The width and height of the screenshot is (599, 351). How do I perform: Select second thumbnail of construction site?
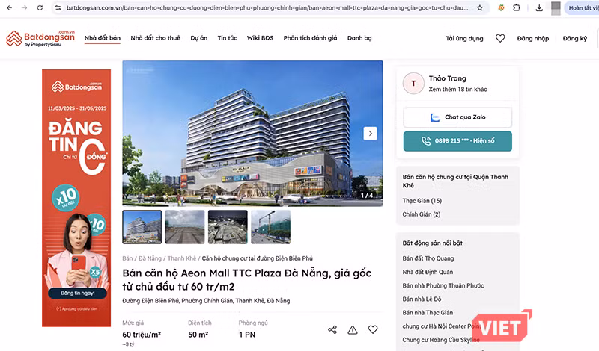pos(185,227)
